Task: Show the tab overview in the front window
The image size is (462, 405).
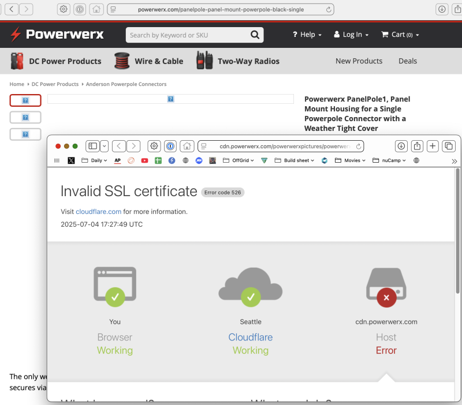Action: click(x=449, y=146)
